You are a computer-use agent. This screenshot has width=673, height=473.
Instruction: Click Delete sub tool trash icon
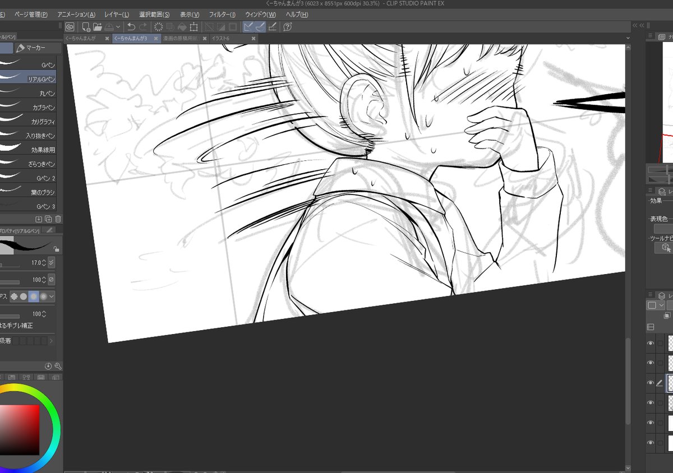click(58, 219)
